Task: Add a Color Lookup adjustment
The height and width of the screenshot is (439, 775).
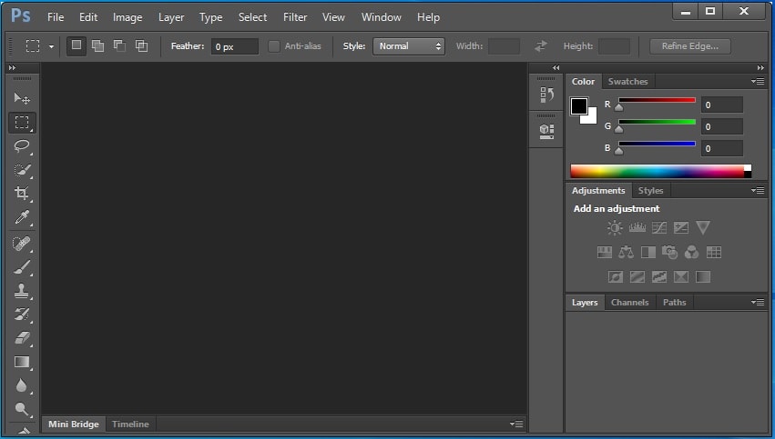Action: pyautogui.click(x=714, y=253)
